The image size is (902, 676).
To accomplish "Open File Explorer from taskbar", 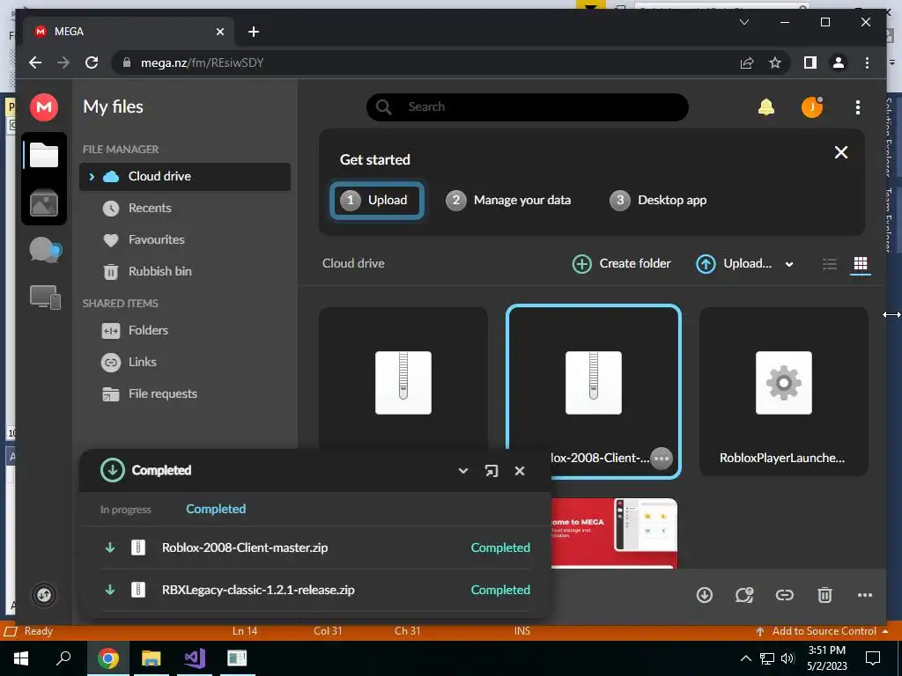I will [x=151, y=658].
